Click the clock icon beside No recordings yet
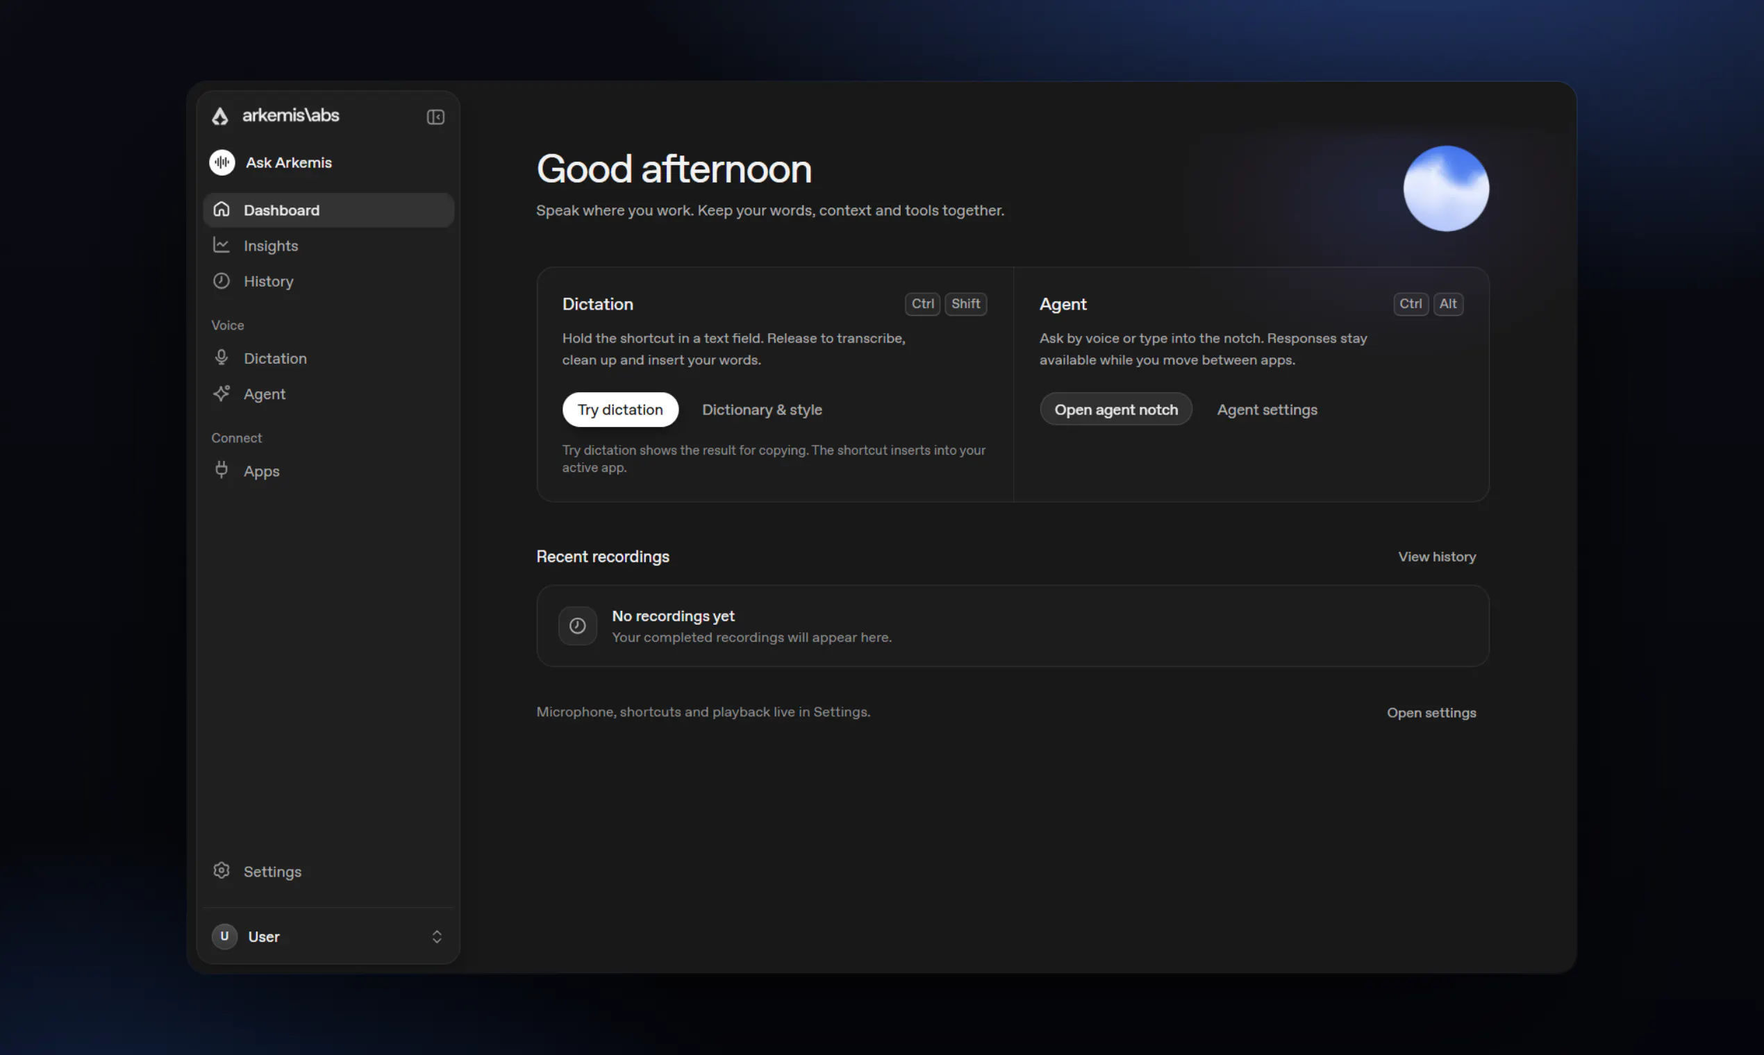 click(578, 625)
